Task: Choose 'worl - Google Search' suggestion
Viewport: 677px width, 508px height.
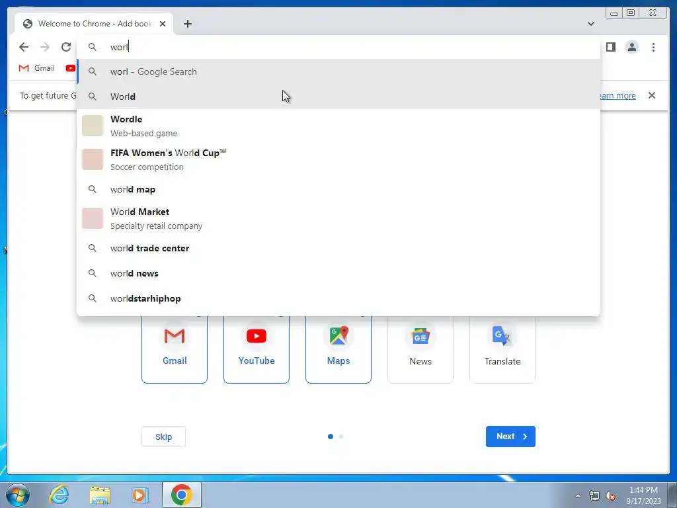Action: (338, 71)
